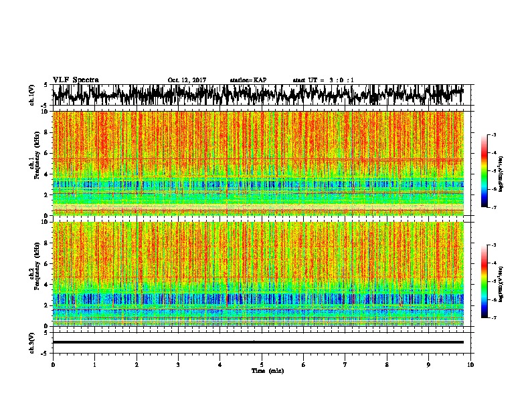
Task: Click the "-3" tick on ch.2 color bar
Action: point(494,245)
